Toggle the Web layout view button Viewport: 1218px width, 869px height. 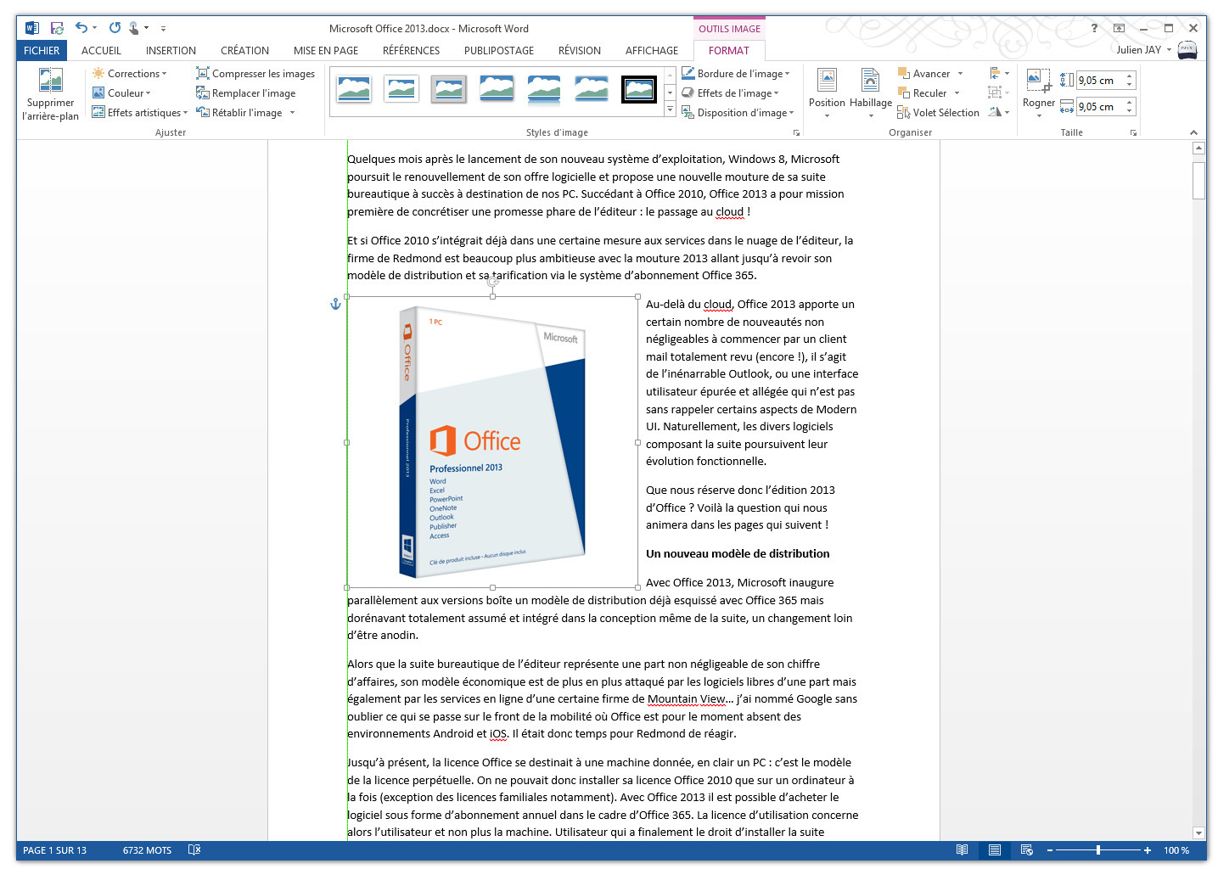pos(1026,849)
